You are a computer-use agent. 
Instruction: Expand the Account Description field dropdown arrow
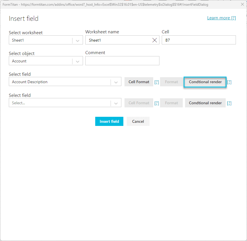click(116, 82)
